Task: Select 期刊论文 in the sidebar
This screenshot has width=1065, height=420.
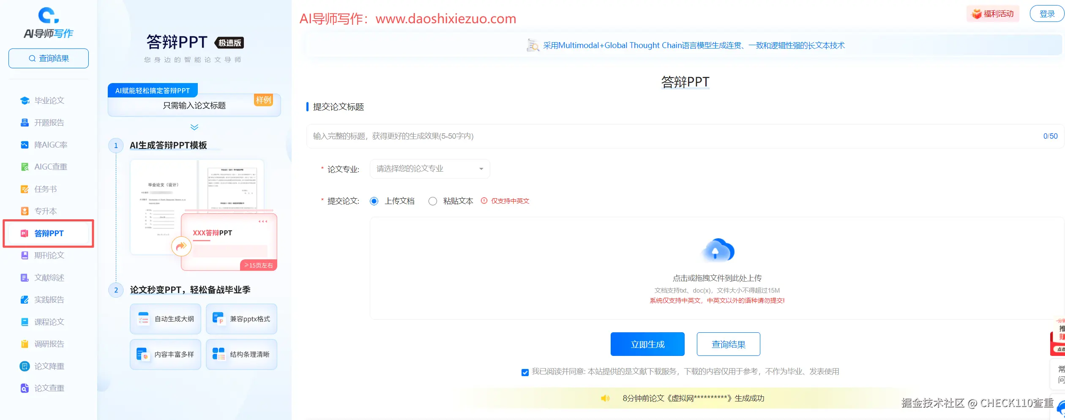Action: coord(49,255)
